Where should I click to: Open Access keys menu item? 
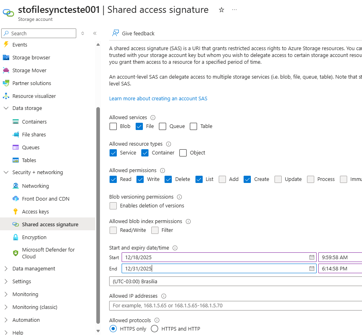point(35,211)
